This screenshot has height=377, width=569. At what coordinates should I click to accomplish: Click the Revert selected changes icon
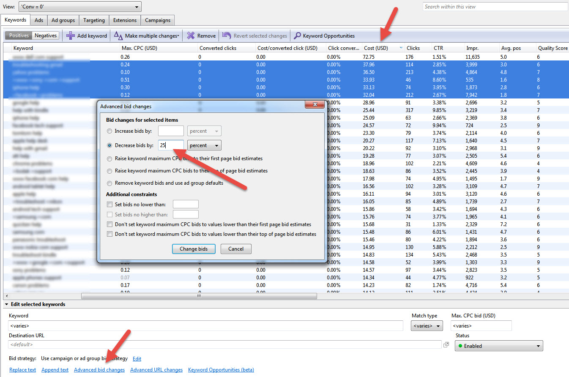pos(227,36)
